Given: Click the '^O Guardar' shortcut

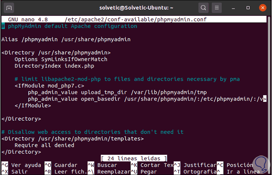Looking at the screenshot, I should pos(61,165).
